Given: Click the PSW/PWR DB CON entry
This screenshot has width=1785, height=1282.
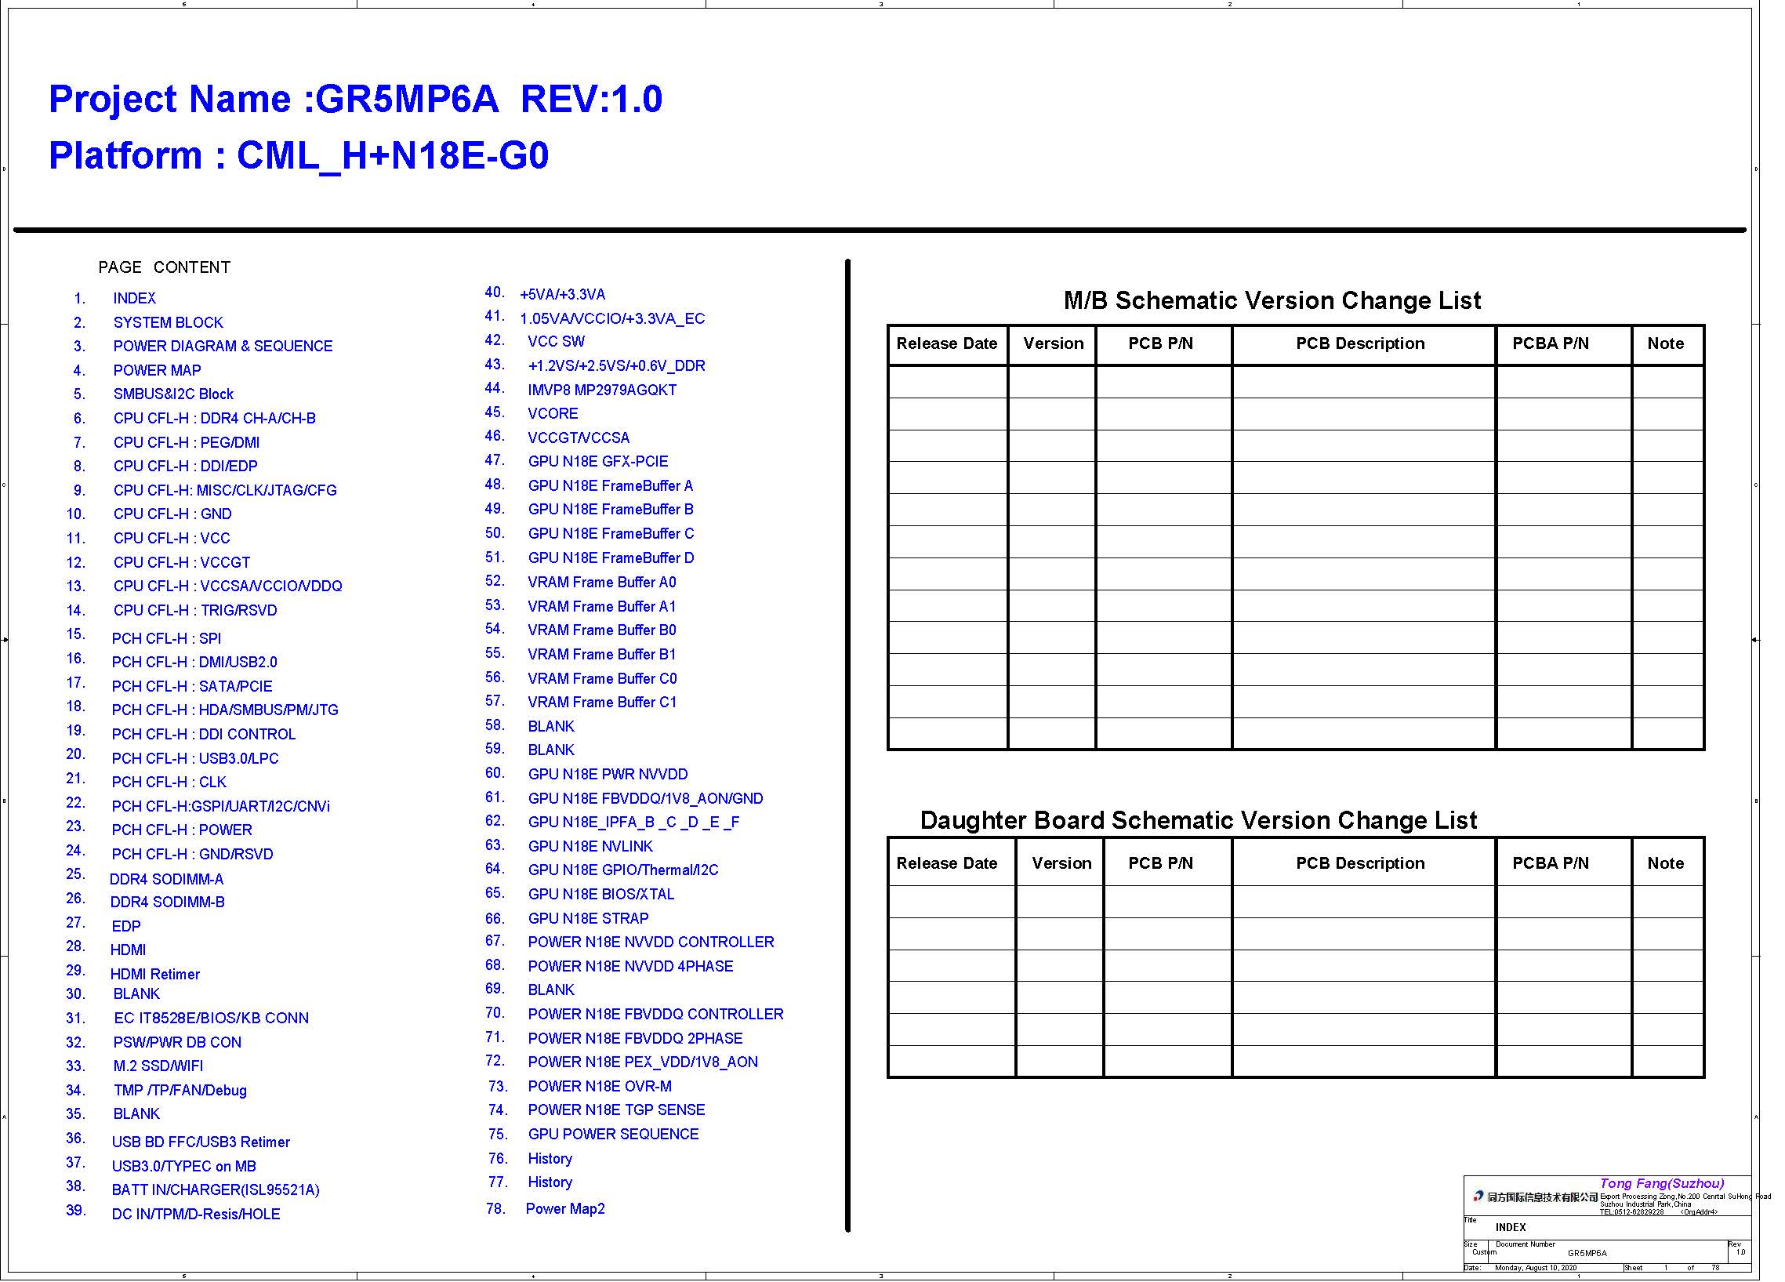Looking at the screenshot, I should tap(178, 1044).
